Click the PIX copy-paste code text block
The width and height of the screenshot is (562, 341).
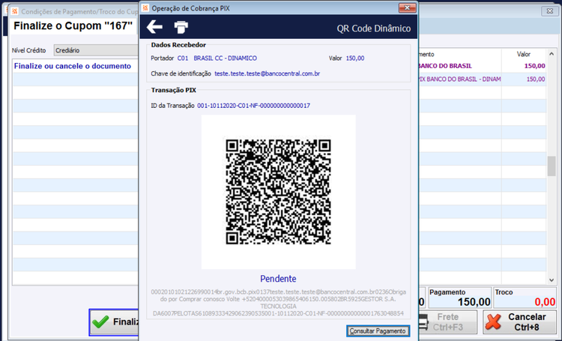[278, 303]
